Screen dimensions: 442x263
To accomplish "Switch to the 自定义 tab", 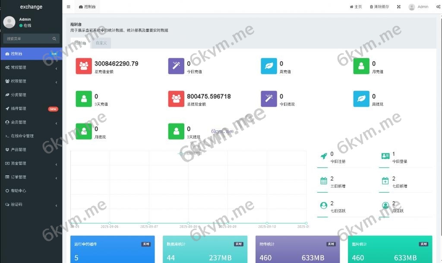I will click(101, 43).
